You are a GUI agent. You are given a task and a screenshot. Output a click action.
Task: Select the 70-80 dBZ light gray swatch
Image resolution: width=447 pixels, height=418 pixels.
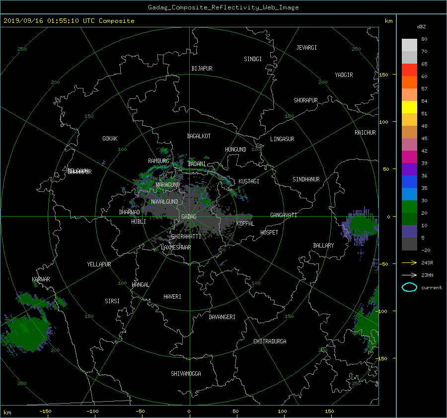tap(409, 45)
